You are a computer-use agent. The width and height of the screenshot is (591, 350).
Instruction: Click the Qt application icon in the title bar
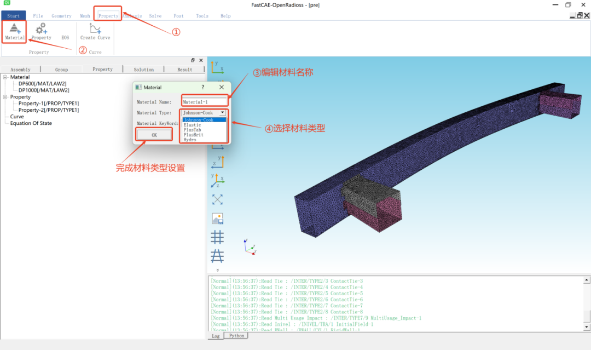[7, 3]
